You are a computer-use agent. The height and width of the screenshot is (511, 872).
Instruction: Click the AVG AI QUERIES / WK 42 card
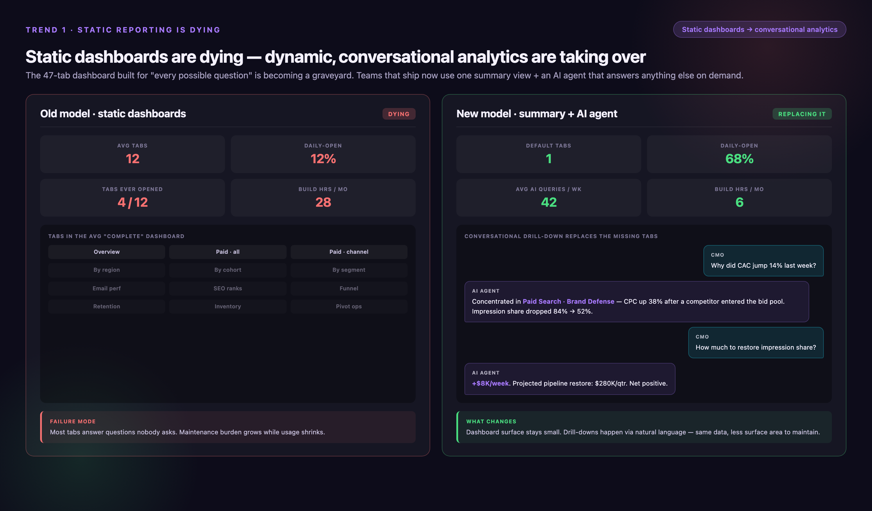[548, 197]
